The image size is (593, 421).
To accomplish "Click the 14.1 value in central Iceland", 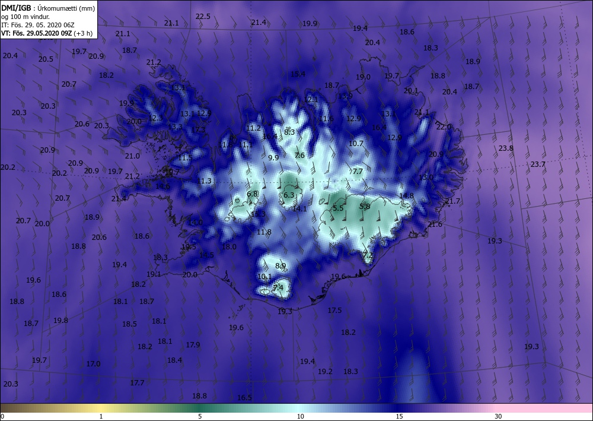I will (x=299, y=208).
